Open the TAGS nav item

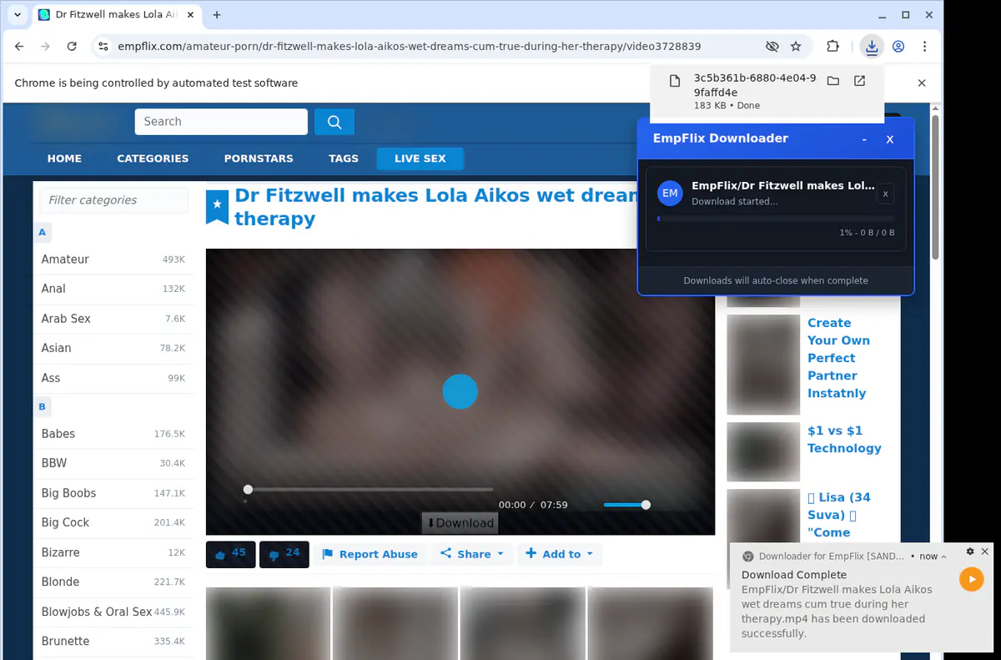point(344,159)
